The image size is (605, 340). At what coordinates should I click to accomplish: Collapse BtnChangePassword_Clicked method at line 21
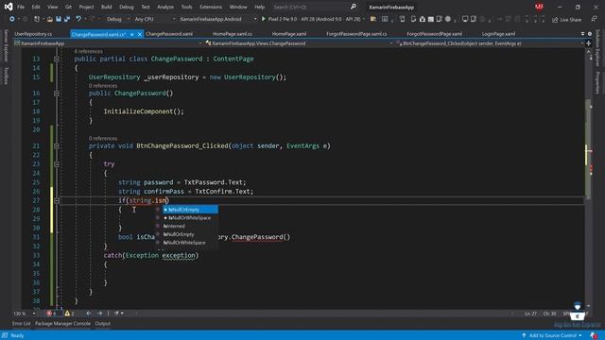coord(57,146)
